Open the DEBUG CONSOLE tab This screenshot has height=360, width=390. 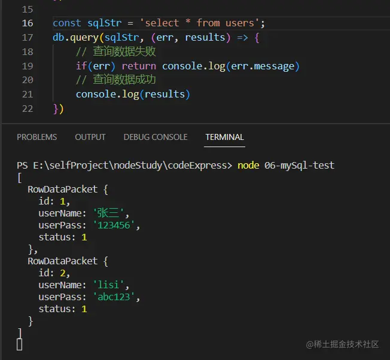[x=156, y=137]
